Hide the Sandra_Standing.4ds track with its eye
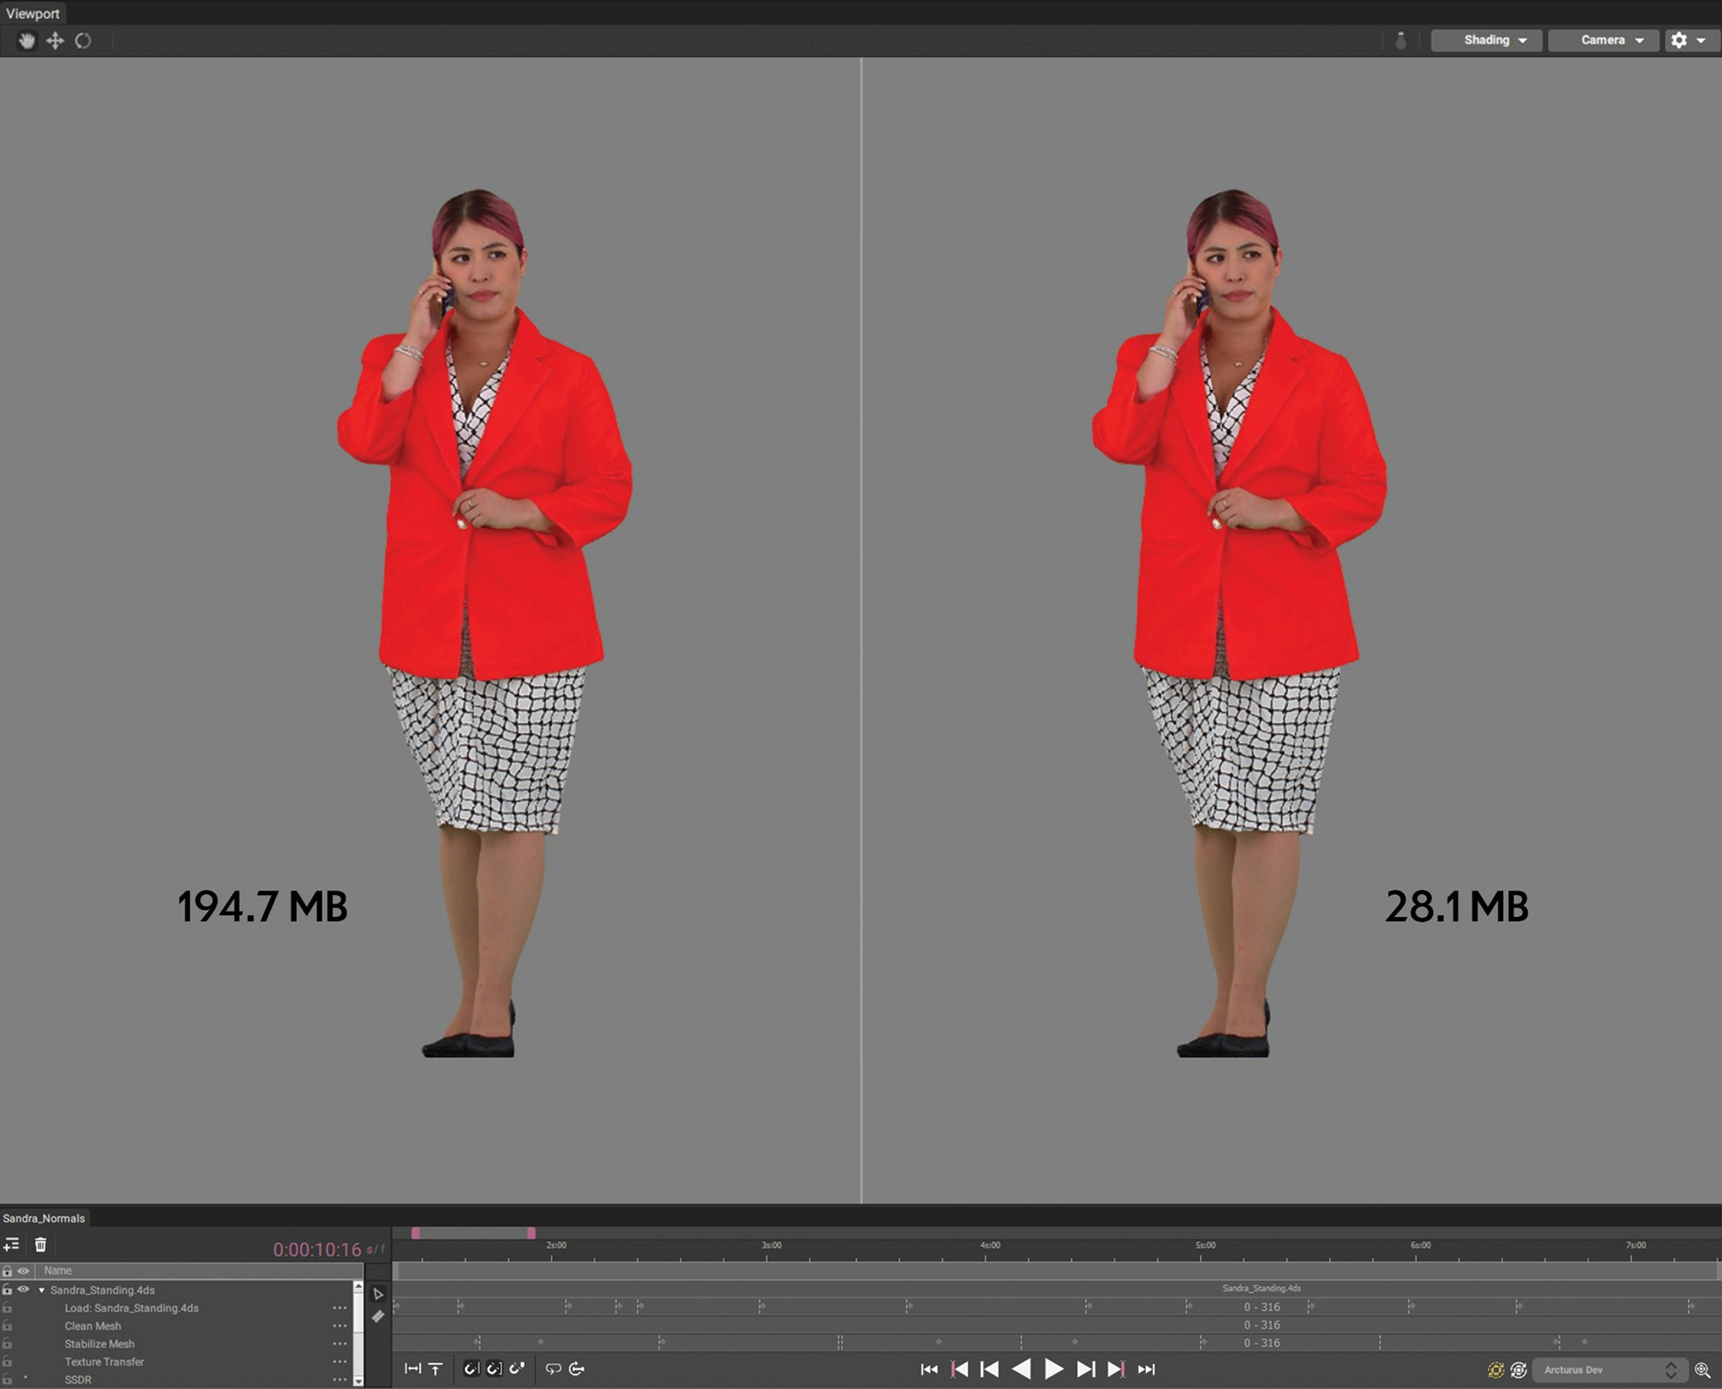 pyautogui.click(x=24, y=1290)
